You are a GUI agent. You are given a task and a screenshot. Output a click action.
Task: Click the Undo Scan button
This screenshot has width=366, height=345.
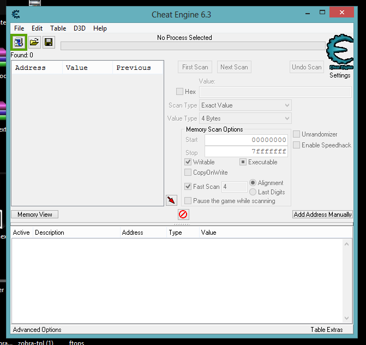307,67
